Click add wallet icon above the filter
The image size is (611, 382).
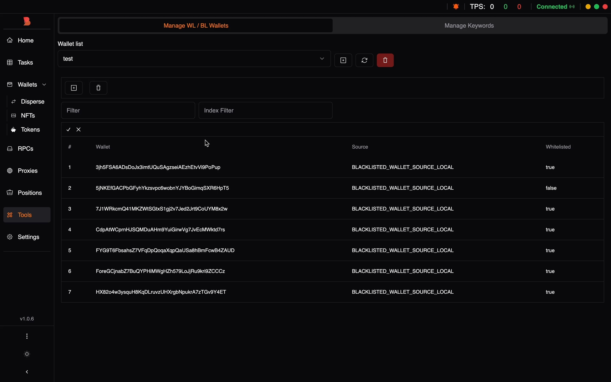[74, 88]
